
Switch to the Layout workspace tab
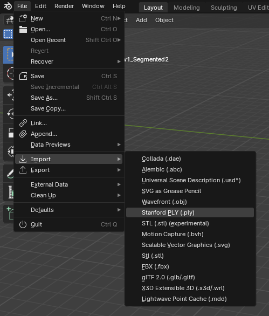pyautogui.click(x=153, y=8)
